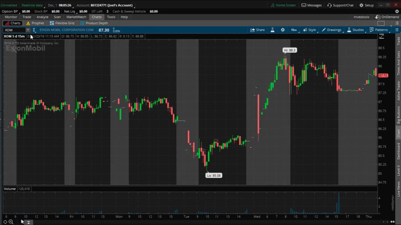Click the gear icon below Setup
The width and height of the screenshot is (401, 225).
(397, 11)
